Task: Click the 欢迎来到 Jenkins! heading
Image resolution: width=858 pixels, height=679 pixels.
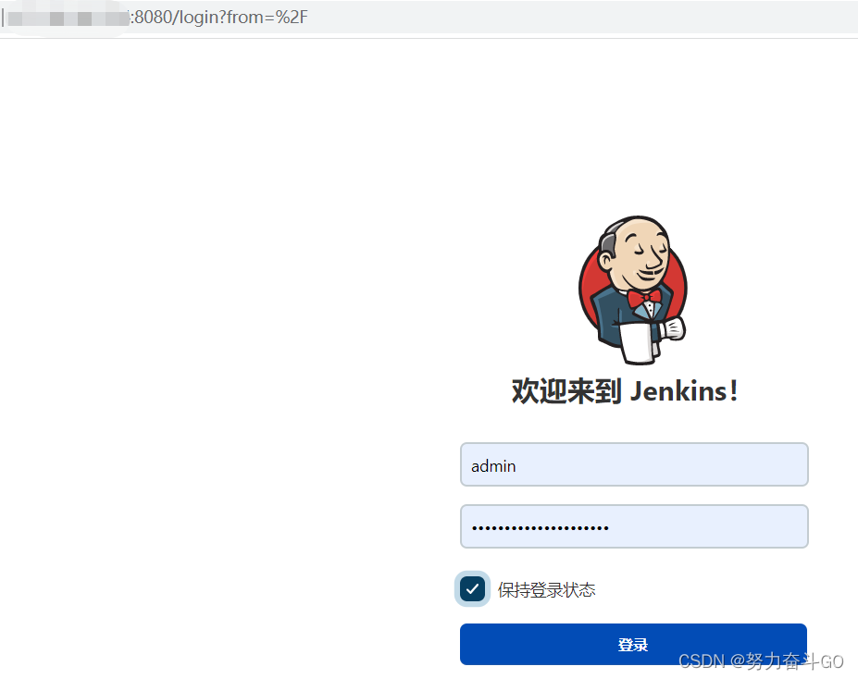Action: pyautogui.click(x=625, y=391)
